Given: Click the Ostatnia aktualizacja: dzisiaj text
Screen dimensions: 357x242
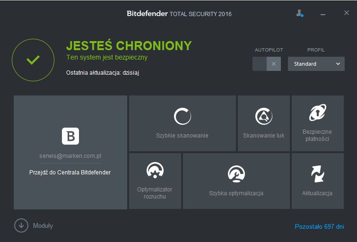Looking at the screenshot, I should [x=103, y=73].
